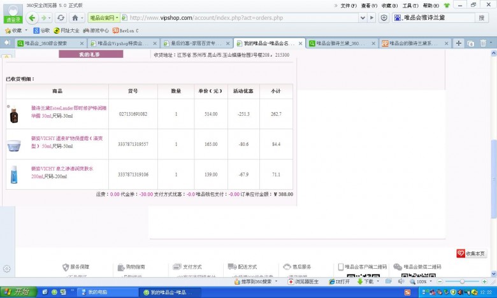Click the settings gear at page left edge
Screen dimensions: 497x298
coord(7,269)
